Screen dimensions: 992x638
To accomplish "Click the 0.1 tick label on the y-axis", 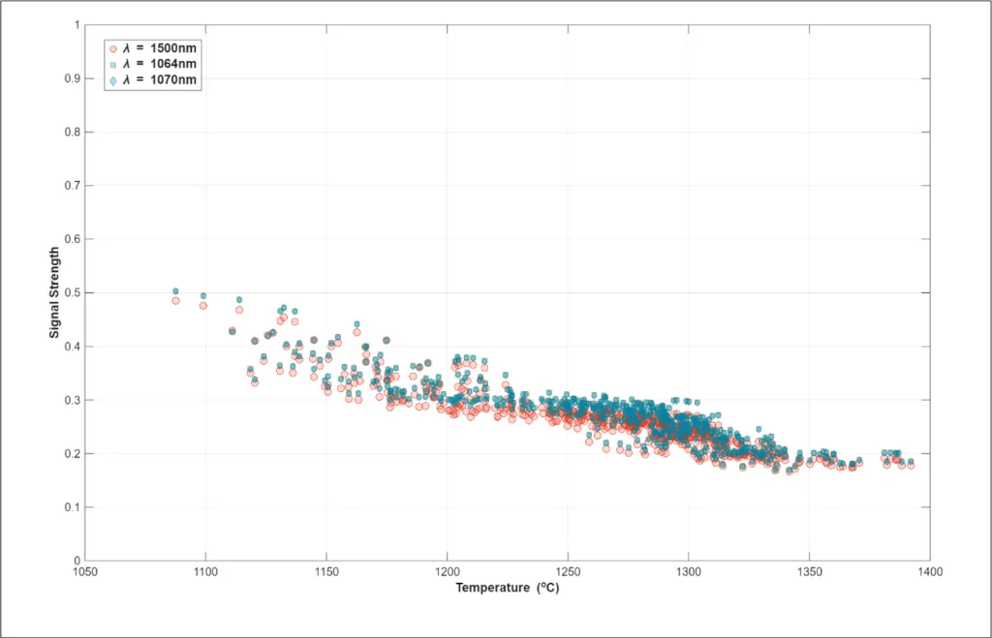I will 73,507.
